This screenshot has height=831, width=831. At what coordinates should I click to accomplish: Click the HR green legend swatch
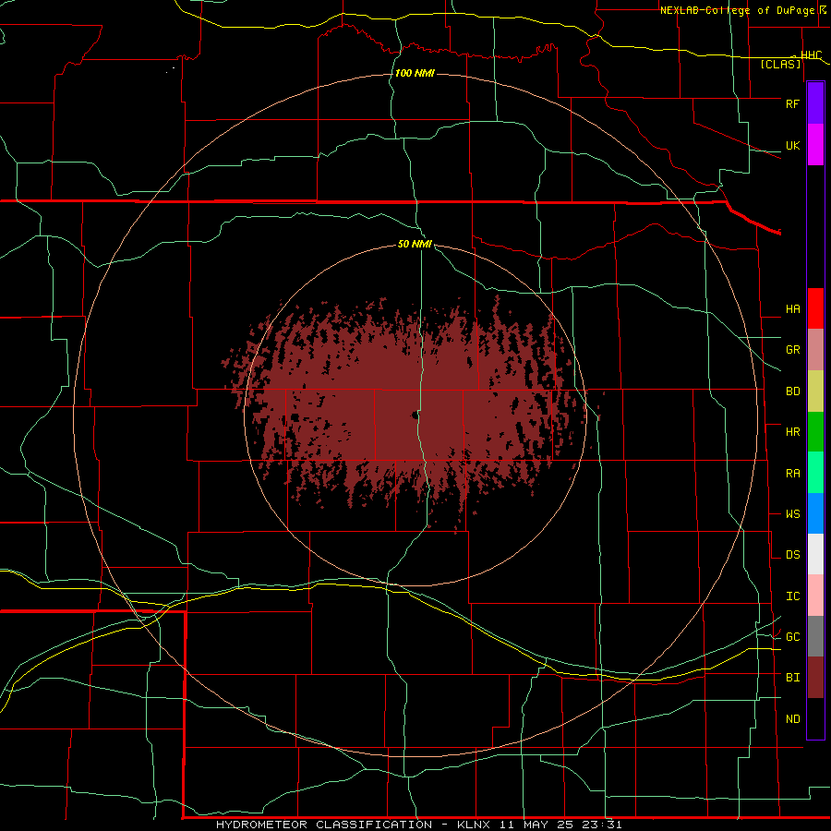(x=815, y=432)
